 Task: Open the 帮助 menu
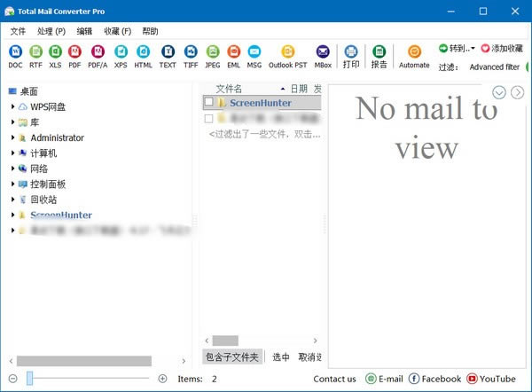point(151,31)
